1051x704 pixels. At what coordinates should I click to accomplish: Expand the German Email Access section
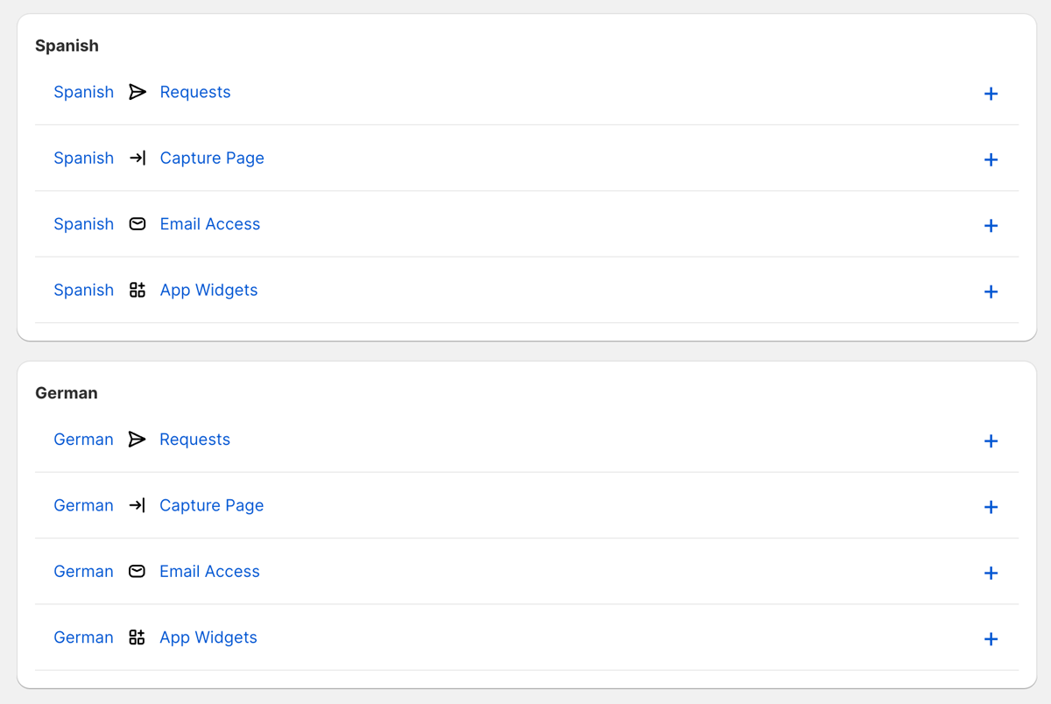991,574
